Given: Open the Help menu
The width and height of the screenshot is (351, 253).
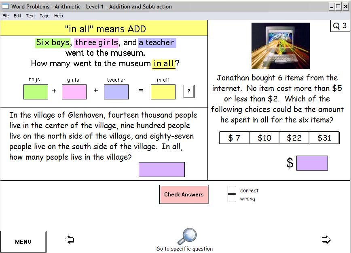Looking at the screenshot, I should click(59, 16).
